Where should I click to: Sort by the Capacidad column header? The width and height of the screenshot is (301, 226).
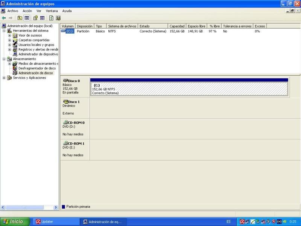tap(177, 26)
